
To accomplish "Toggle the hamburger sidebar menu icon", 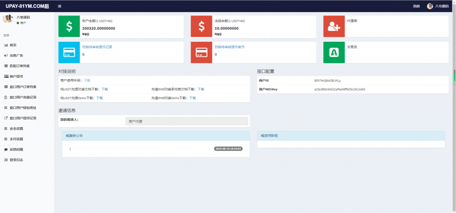I will [x=60, y=6].
